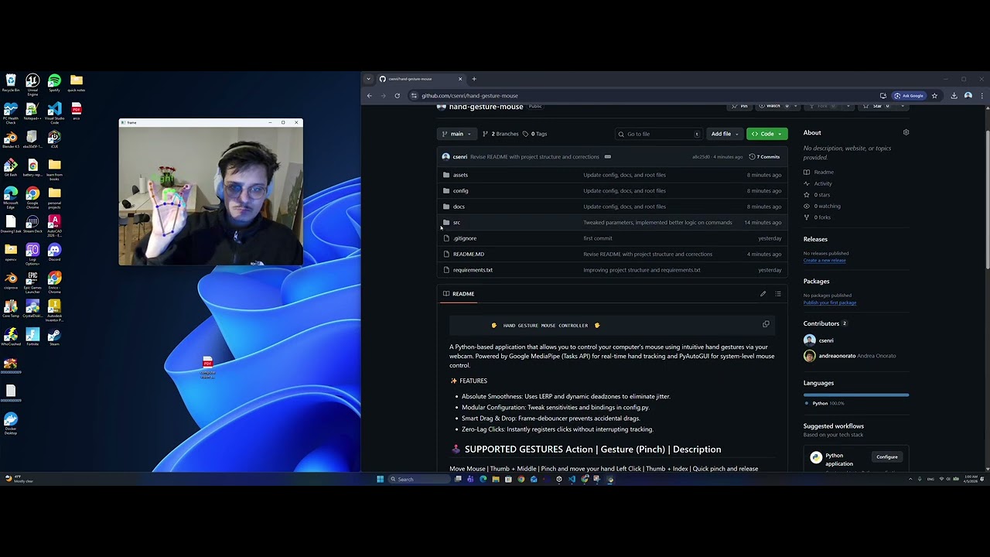Show hidden system tray icons
Image resolution: width=990 pixels, height=557 pixels.
(x=910, y=479)
